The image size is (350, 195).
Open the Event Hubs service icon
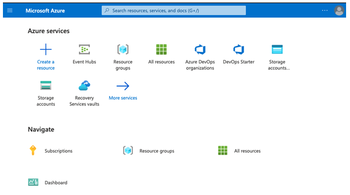coord(85,49)
